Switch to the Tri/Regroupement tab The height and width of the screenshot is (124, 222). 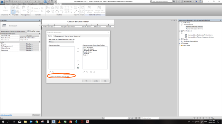pos(59,36)
